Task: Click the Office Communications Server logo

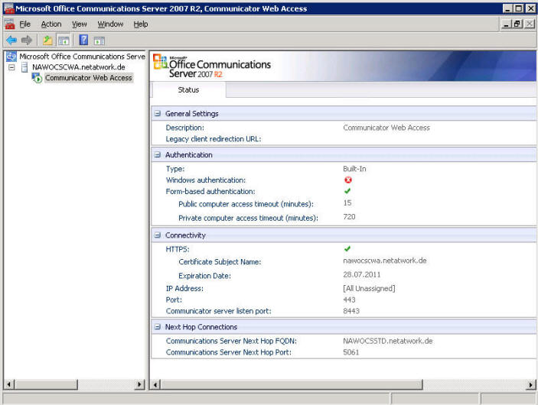Action: tap(212, 66)
